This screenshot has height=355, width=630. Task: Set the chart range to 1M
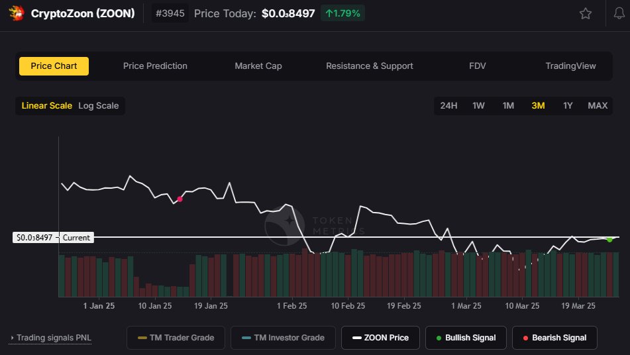click(508, 105)
